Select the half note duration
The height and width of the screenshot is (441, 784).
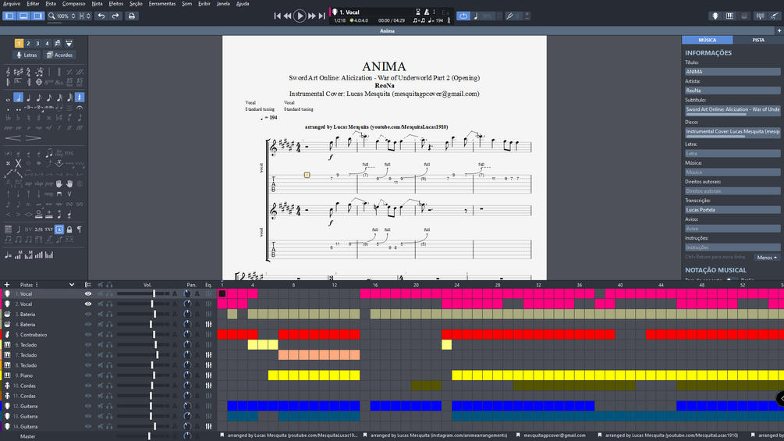coord(18,98)
